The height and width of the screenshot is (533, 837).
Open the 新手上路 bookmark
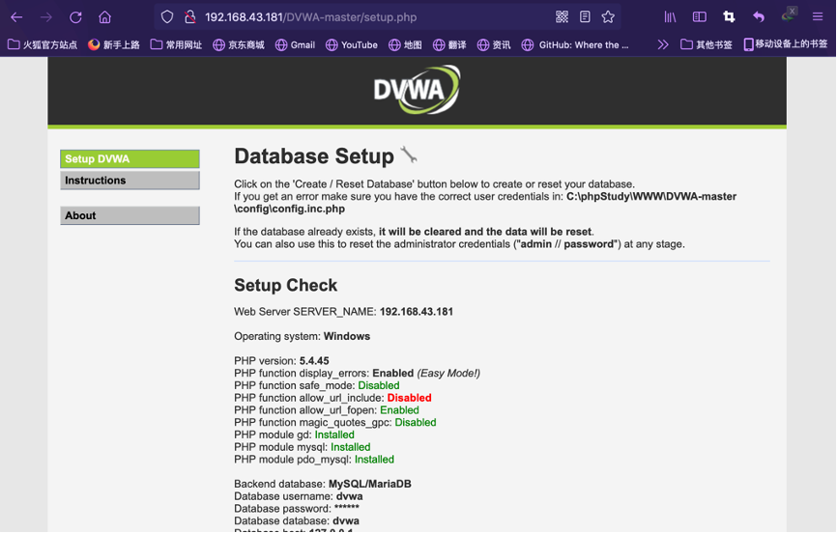coord(114,44)
